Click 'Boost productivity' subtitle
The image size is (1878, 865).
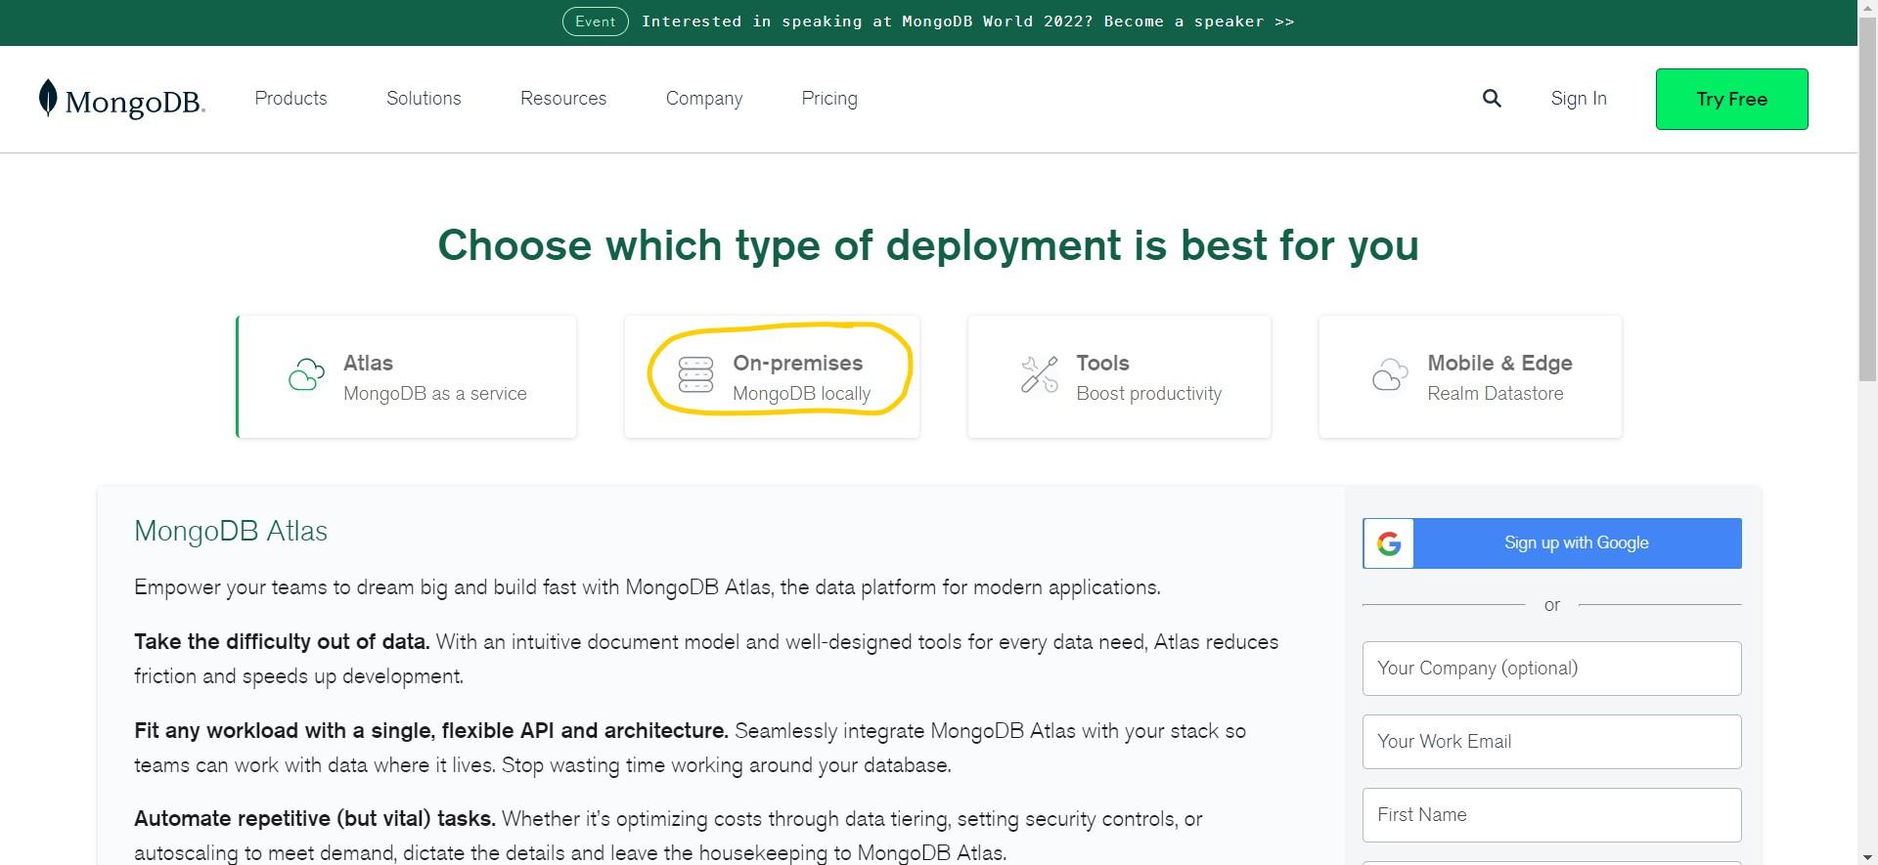pos(1148,394)
